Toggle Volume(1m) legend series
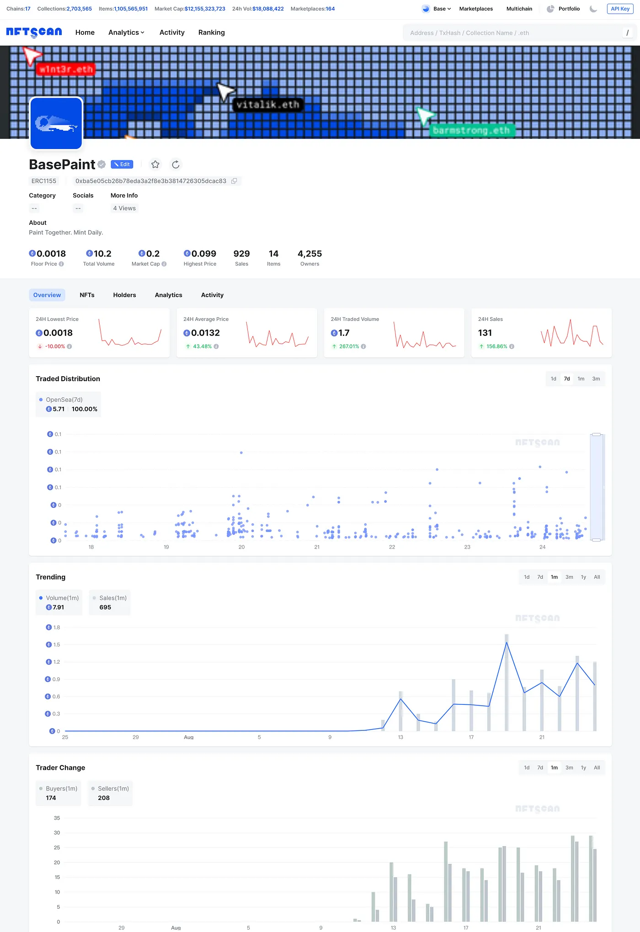Viewport: 640px width, 932px height. click(x=59, y=602)
